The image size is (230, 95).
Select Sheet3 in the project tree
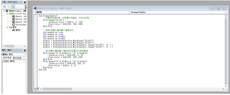click(21, 22)
